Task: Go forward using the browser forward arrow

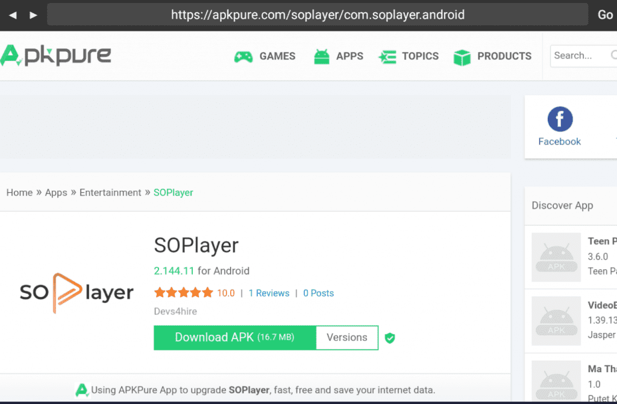Action: (x=33, y=15)
